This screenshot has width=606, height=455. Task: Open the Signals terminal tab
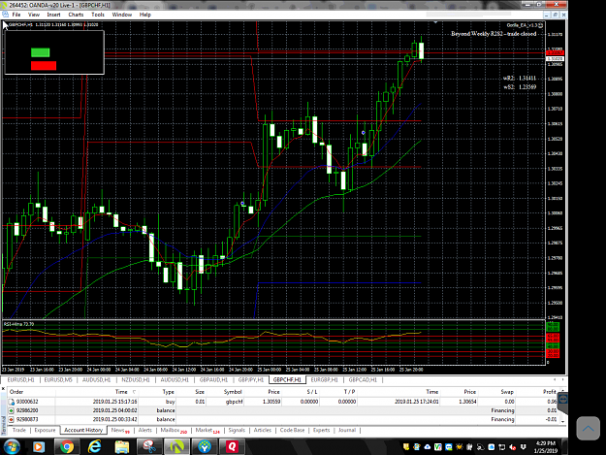click(237, 430)
